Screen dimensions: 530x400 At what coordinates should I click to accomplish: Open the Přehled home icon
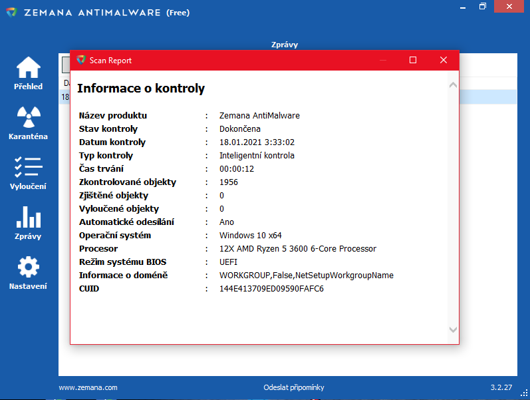[28, 68]
